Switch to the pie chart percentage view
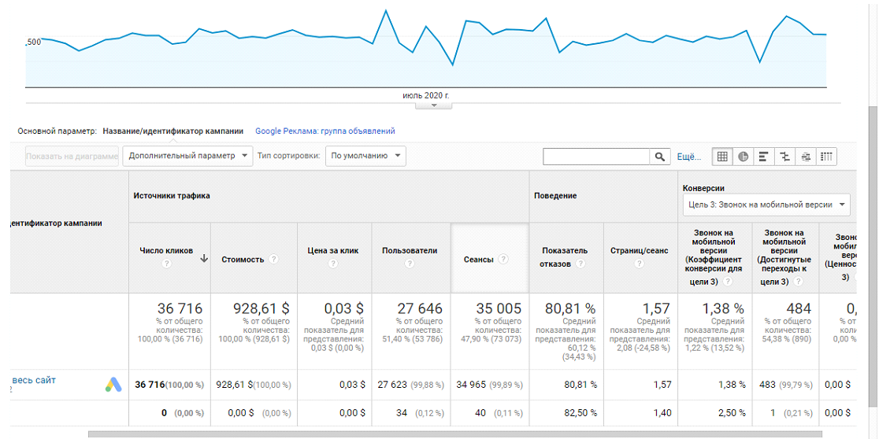 coord(744,157)
